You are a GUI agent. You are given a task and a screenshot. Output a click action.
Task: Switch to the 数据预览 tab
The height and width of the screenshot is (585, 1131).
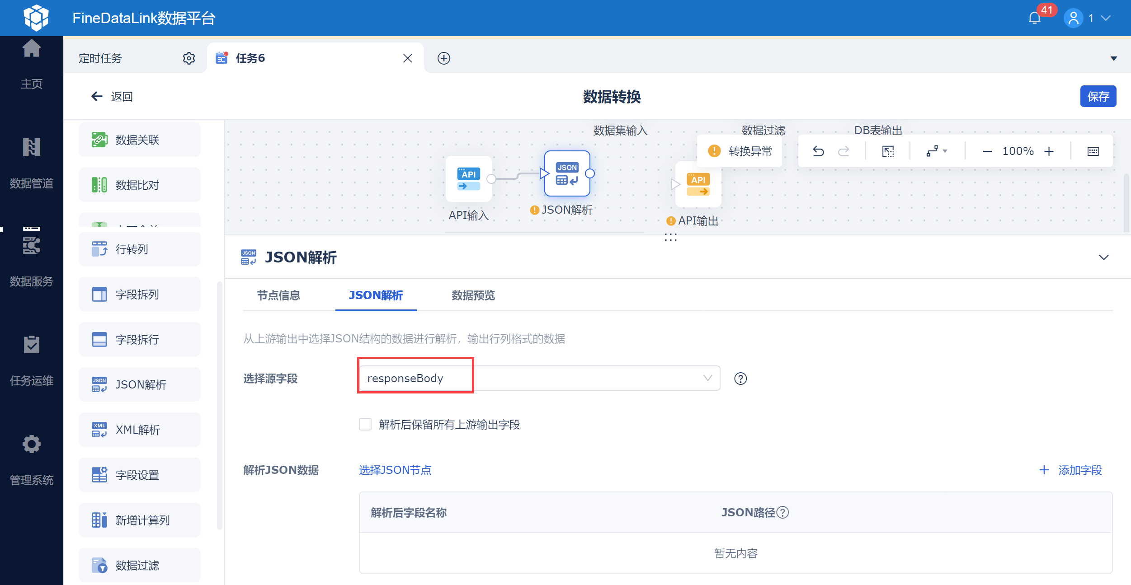click(473, 295)
